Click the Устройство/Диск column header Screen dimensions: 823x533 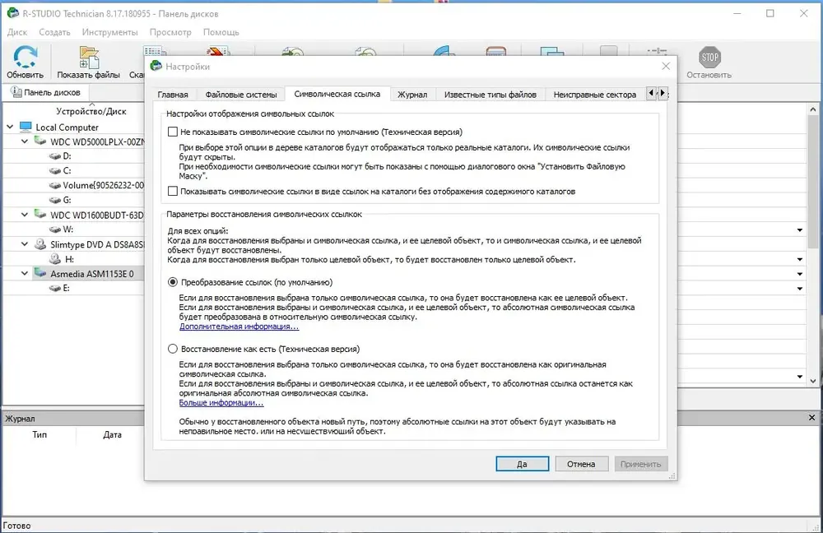coord(91,111)
